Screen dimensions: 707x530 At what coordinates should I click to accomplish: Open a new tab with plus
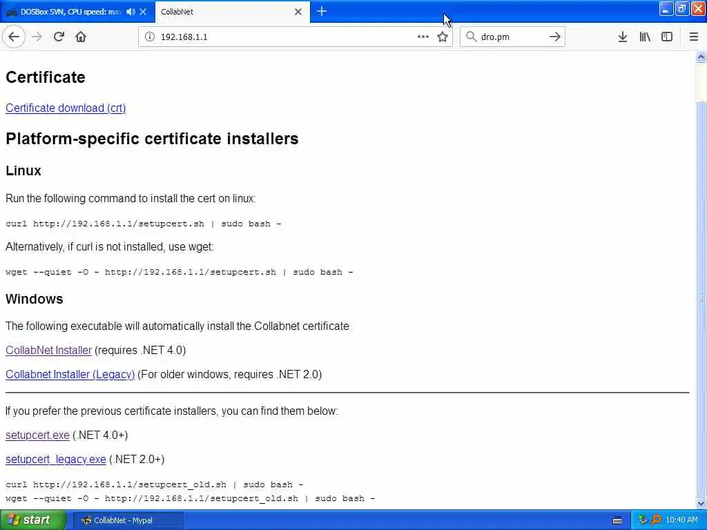[322, 11]
